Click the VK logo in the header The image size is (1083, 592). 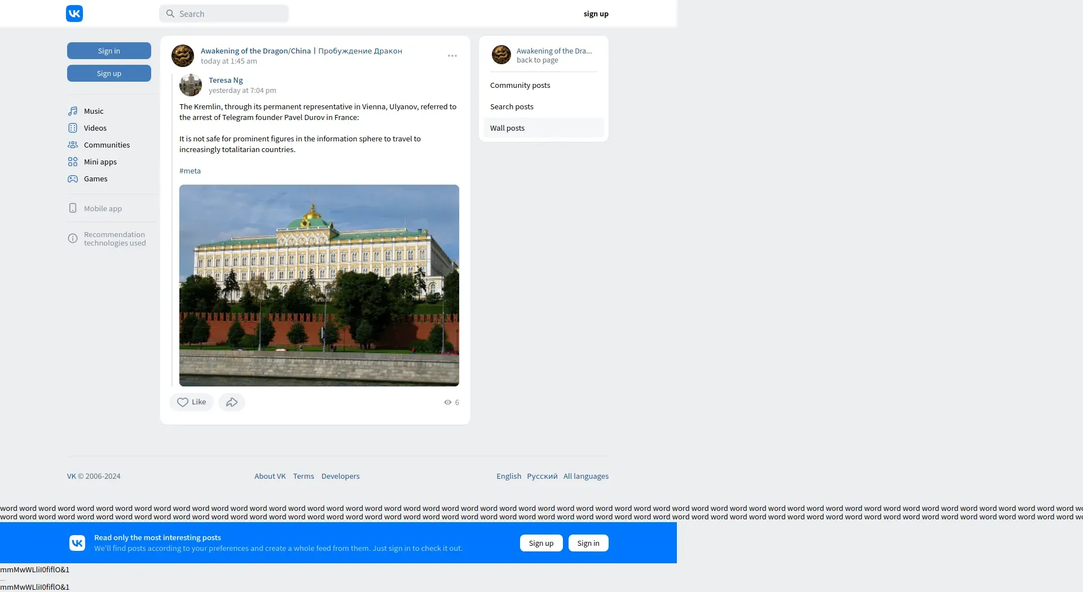click(x=74, y=14)
